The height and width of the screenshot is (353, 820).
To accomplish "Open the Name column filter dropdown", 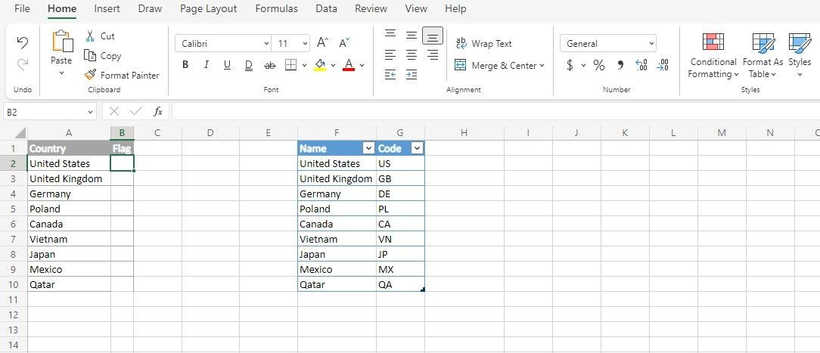I will click(368, 148).
